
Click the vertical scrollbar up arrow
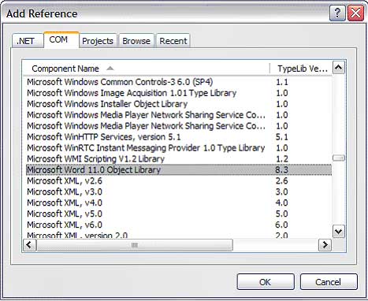coord(339,68)
